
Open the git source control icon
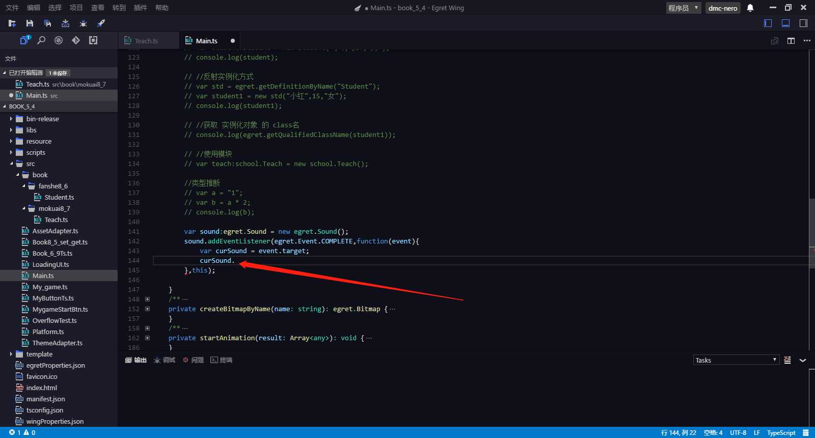tap(76, 40)
